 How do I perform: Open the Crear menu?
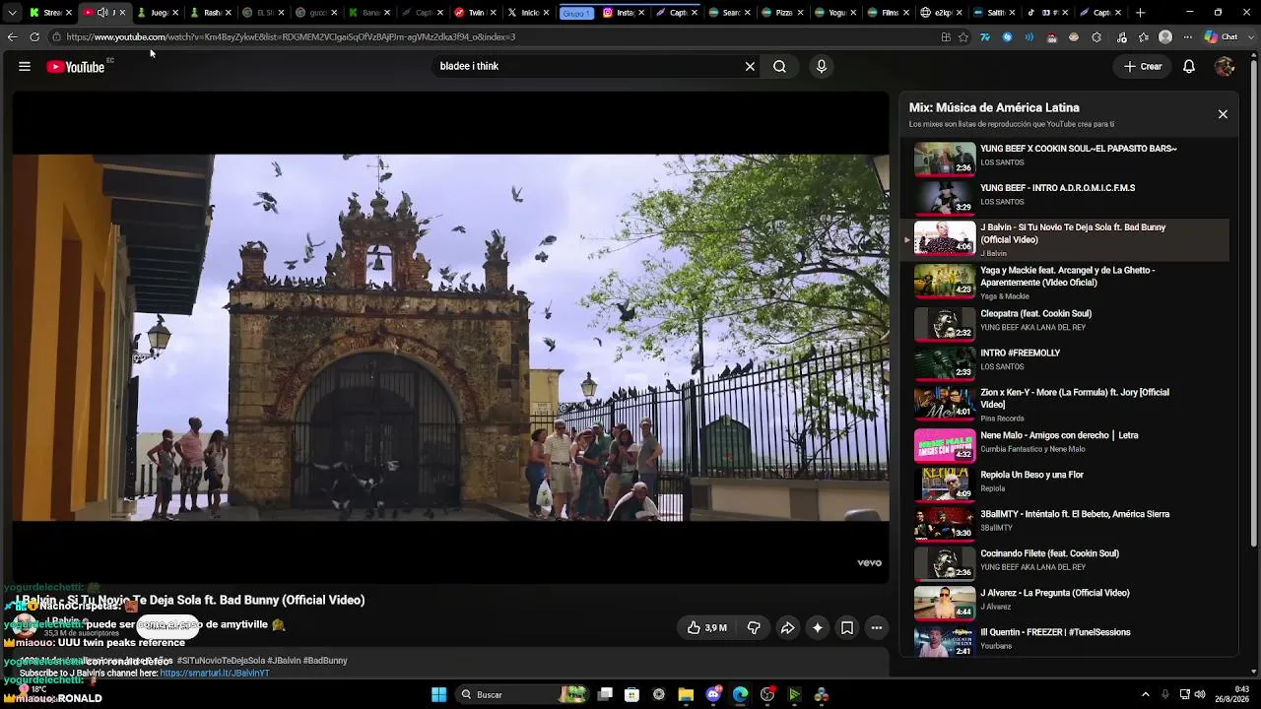(1143, 67)
